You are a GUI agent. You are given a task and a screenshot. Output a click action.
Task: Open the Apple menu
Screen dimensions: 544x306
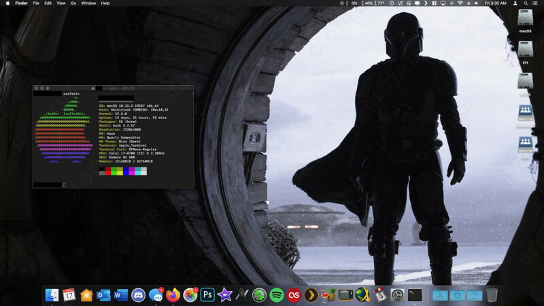point(7,3)
